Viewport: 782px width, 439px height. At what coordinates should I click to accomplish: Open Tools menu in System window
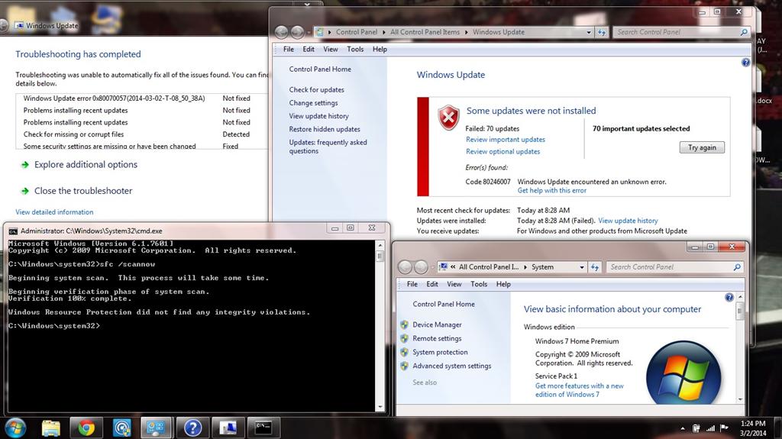pyautogui.click(x=479, y=284)
